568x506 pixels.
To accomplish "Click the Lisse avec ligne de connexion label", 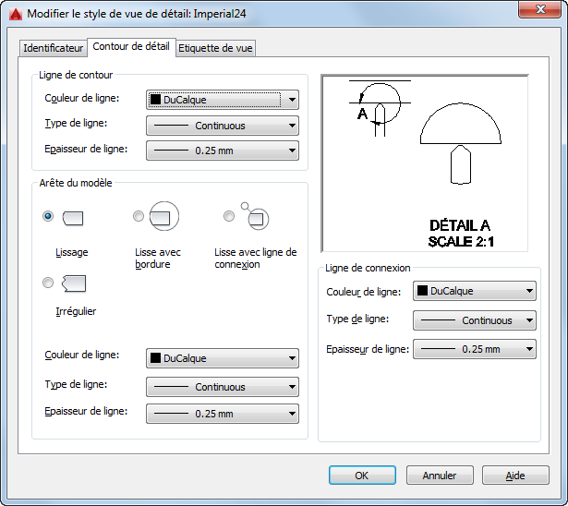I will (256, 259).
